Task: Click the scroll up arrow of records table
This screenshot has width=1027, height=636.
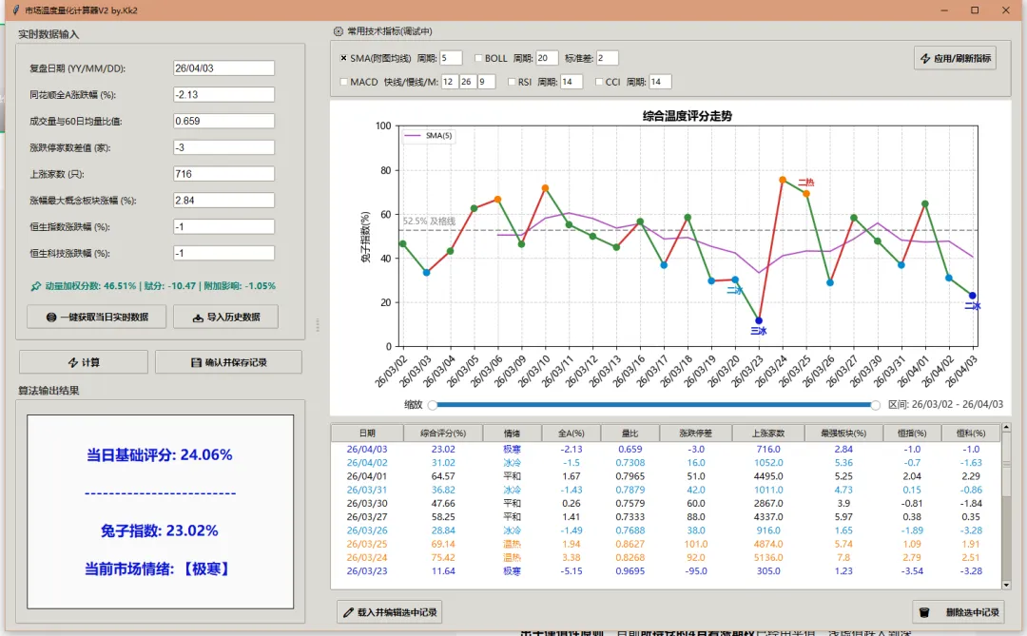Action: click(x=1007, y=428)
